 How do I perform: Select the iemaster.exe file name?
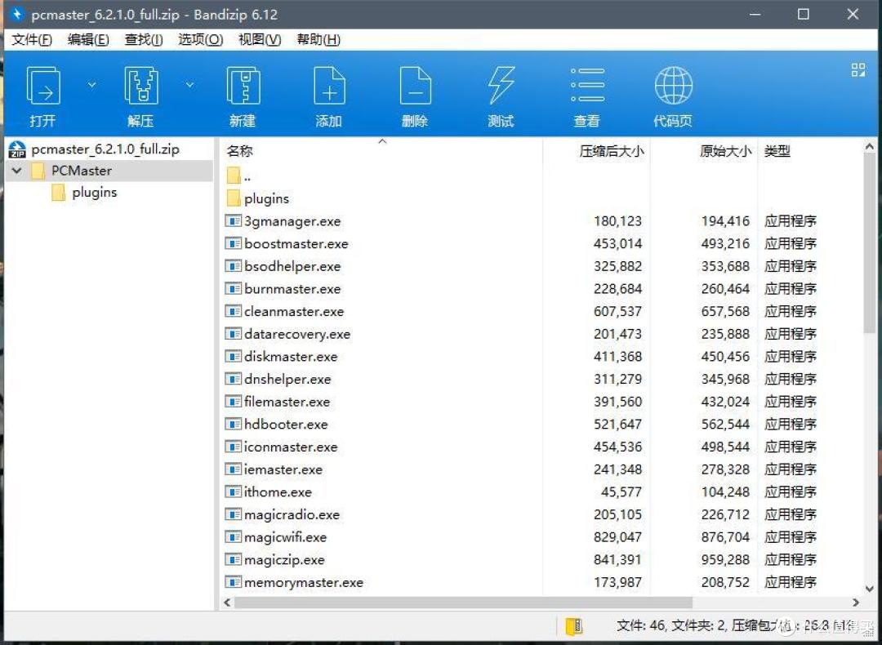coord(283,469)
